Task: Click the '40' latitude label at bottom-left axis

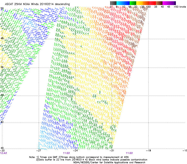Action: click(2, 148)
